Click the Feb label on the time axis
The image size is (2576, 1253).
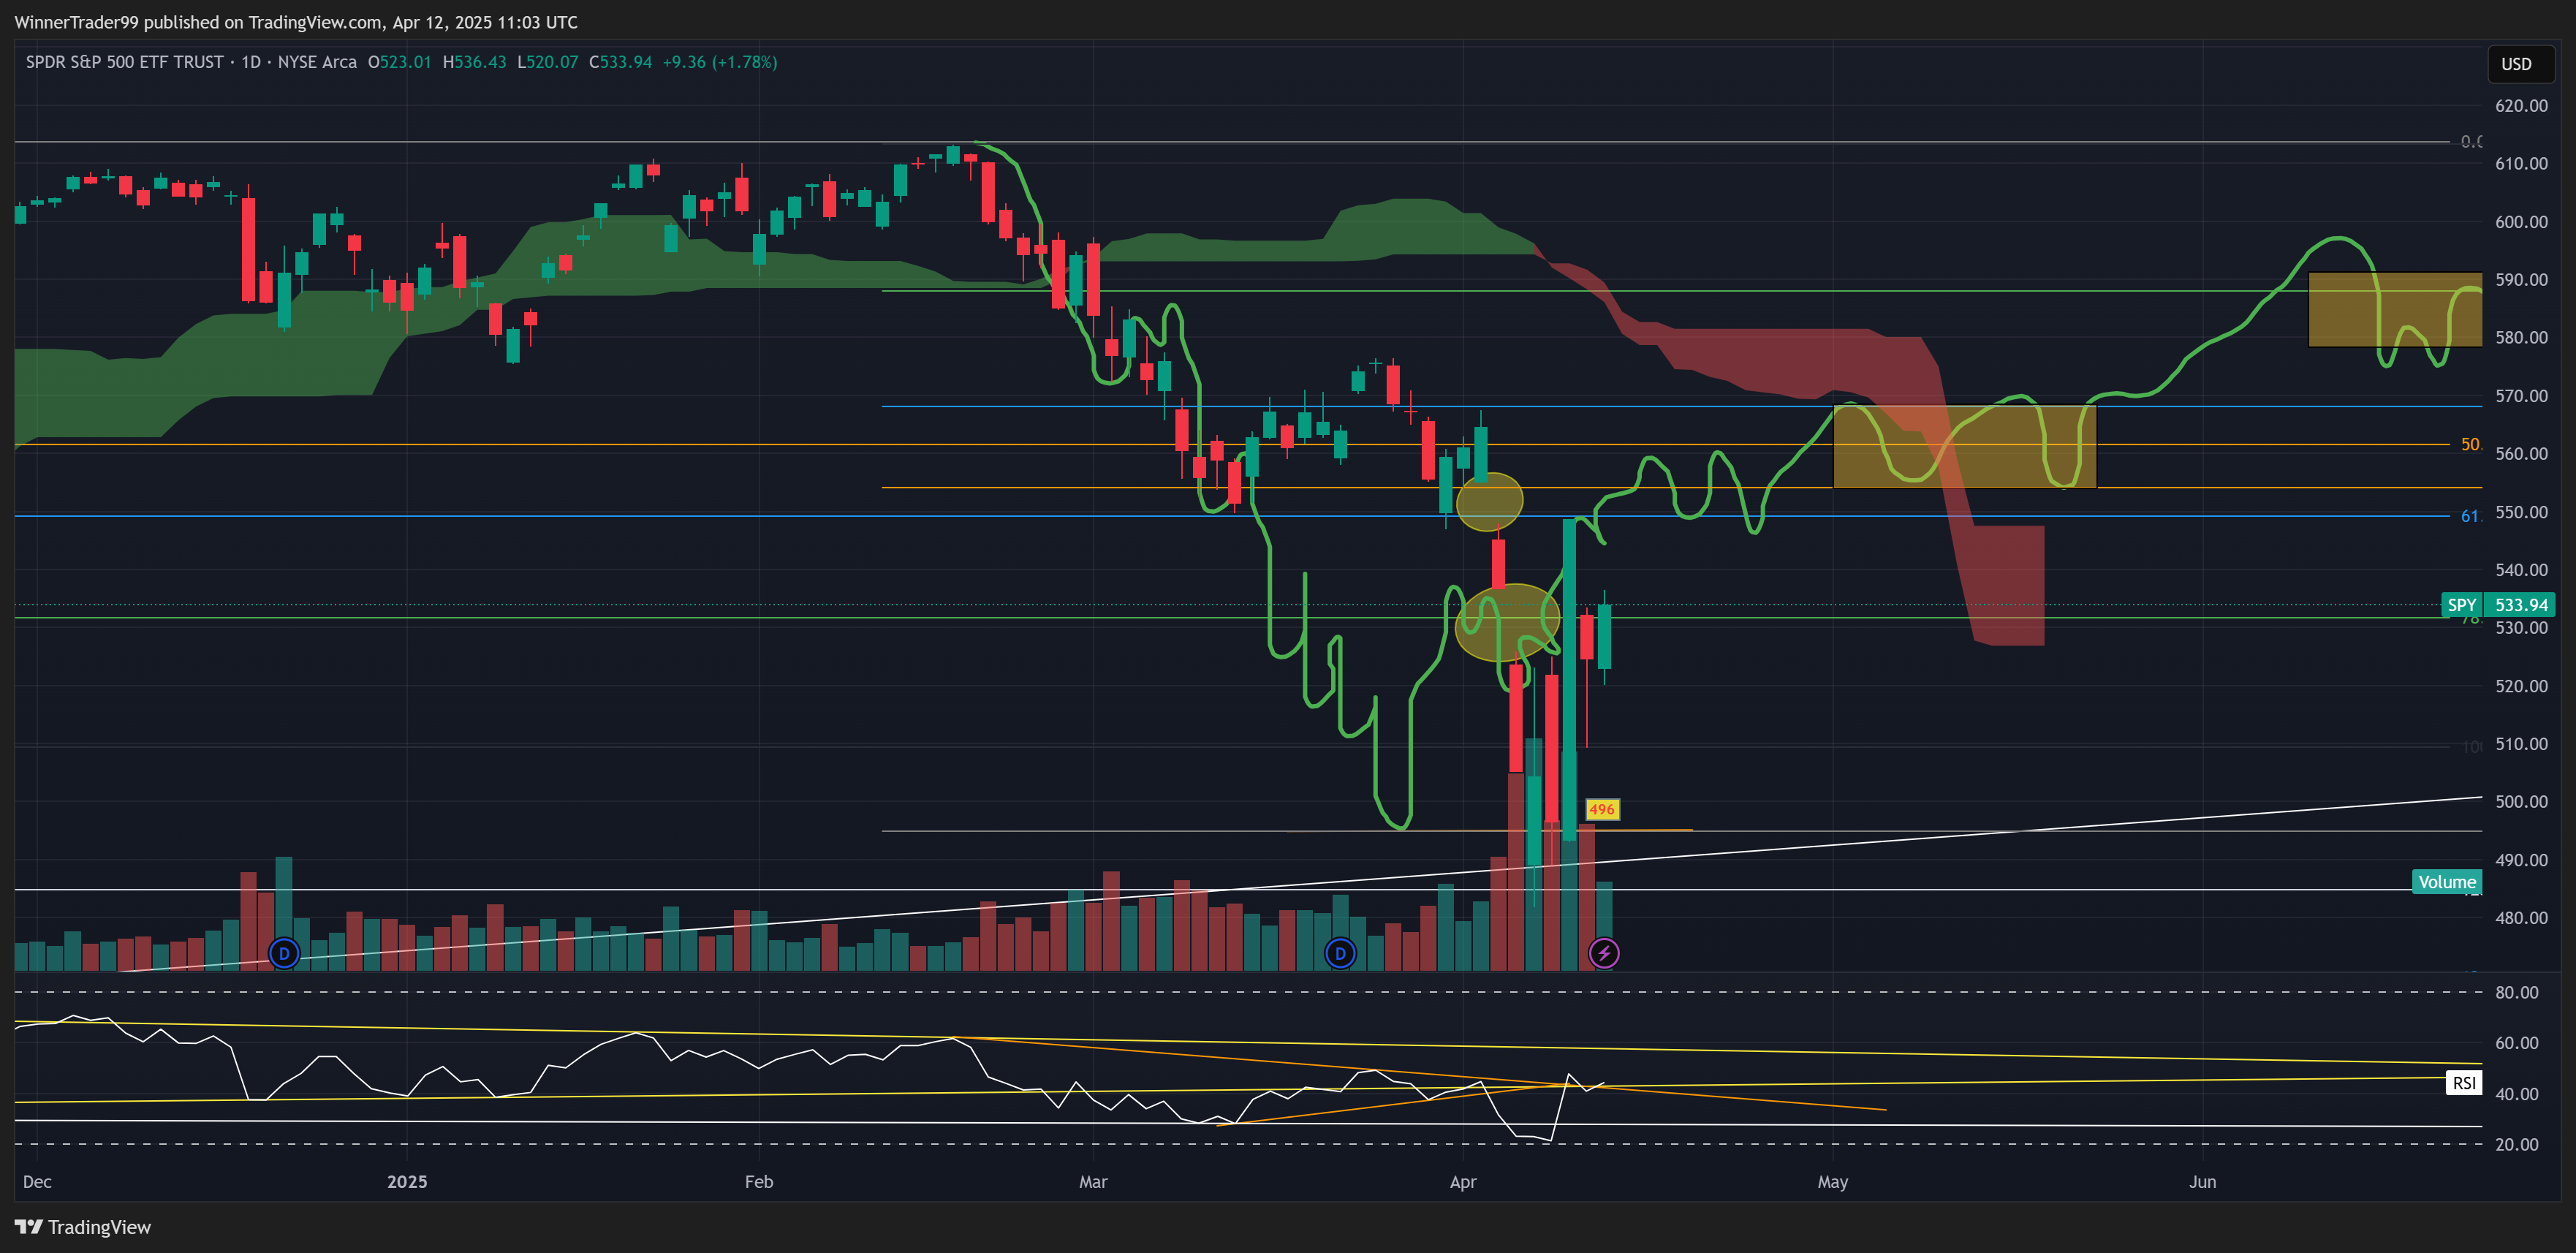[759, 1182]
